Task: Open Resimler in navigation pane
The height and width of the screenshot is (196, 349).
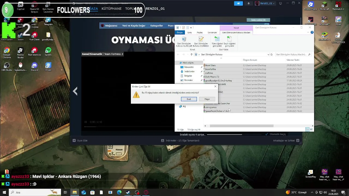Action: point(188,80)
